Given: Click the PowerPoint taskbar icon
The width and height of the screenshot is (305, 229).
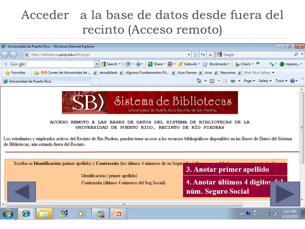Looking at the screenshot, I should tap(118, 214).
